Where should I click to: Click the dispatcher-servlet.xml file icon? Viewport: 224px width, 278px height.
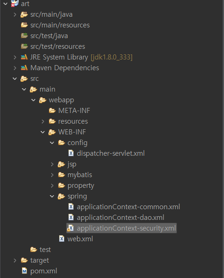pos(71,153)
